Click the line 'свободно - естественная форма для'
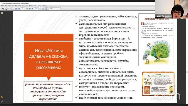Image resolution: width=188 pixels, height=106 pixels. (x=102, y=39)
